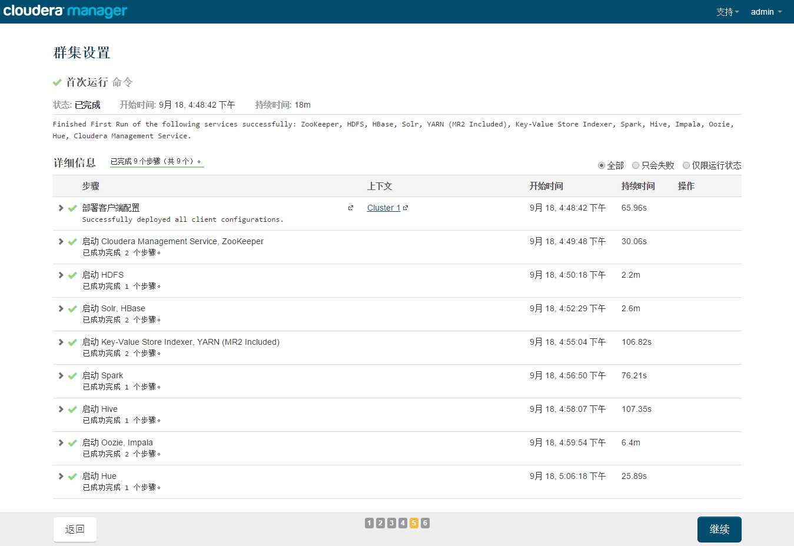The width and height of the screenshot is (794, 546).
Task: Select the 仅限运行状态 radio button
Action: pyautogui.click(x=686, y=165)
